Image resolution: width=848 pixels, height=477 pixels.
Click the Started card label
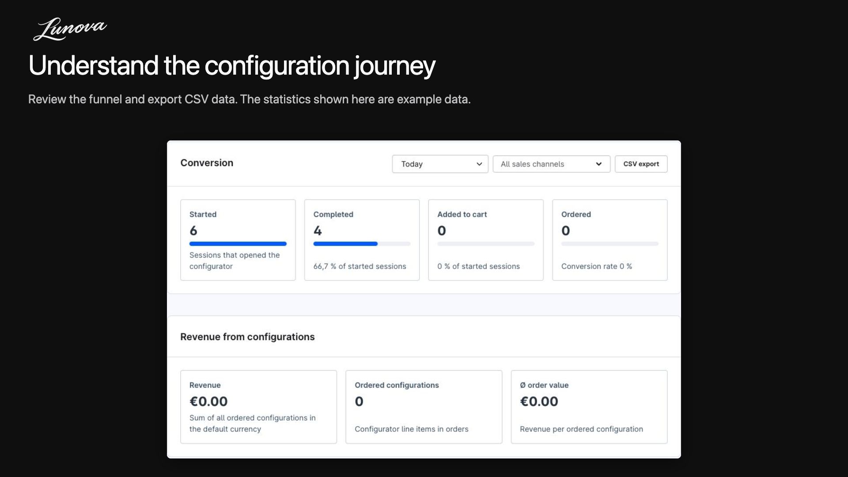coord(203,214)
